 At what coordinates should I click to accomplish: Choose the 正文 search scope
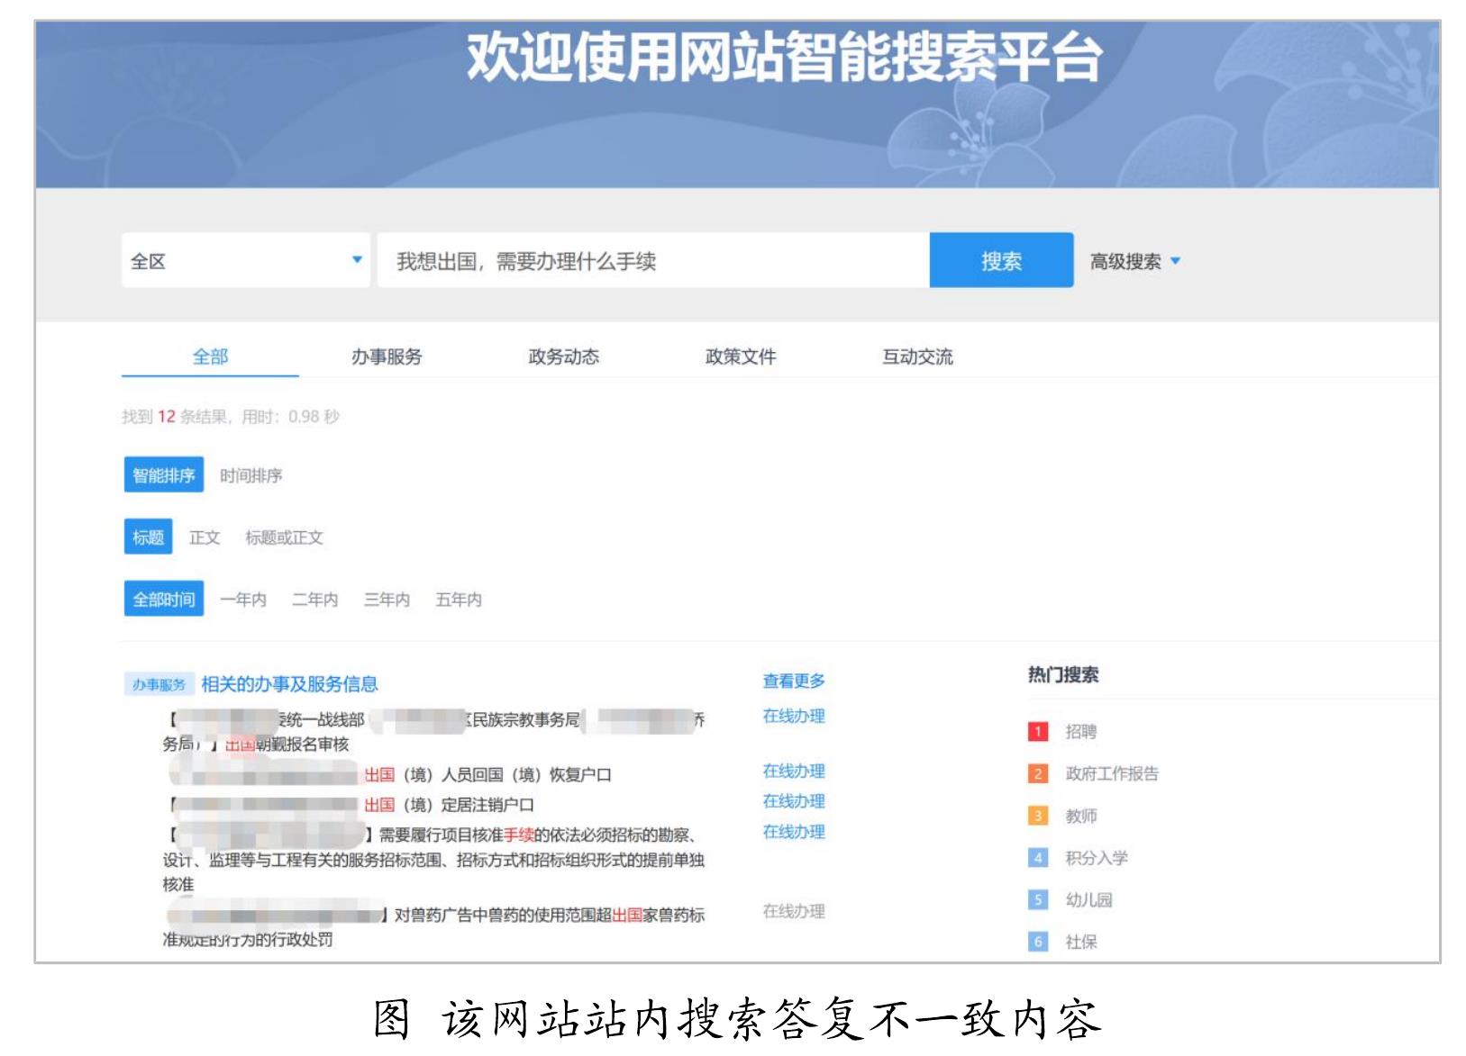205,537
